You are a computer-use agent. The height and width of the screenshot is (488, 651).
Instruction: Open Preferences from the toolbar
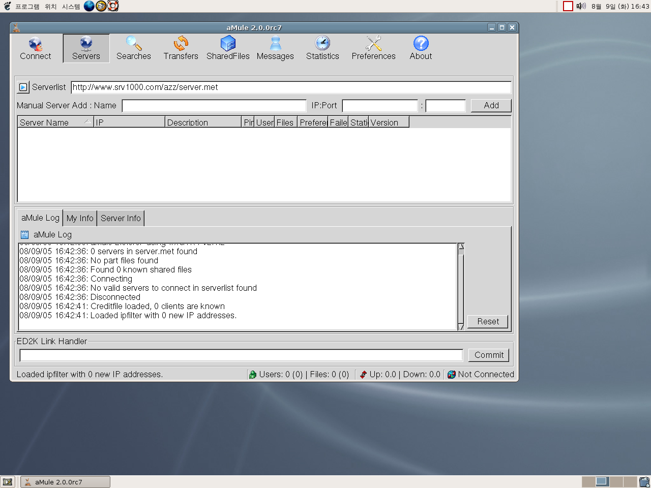(373, 48)
